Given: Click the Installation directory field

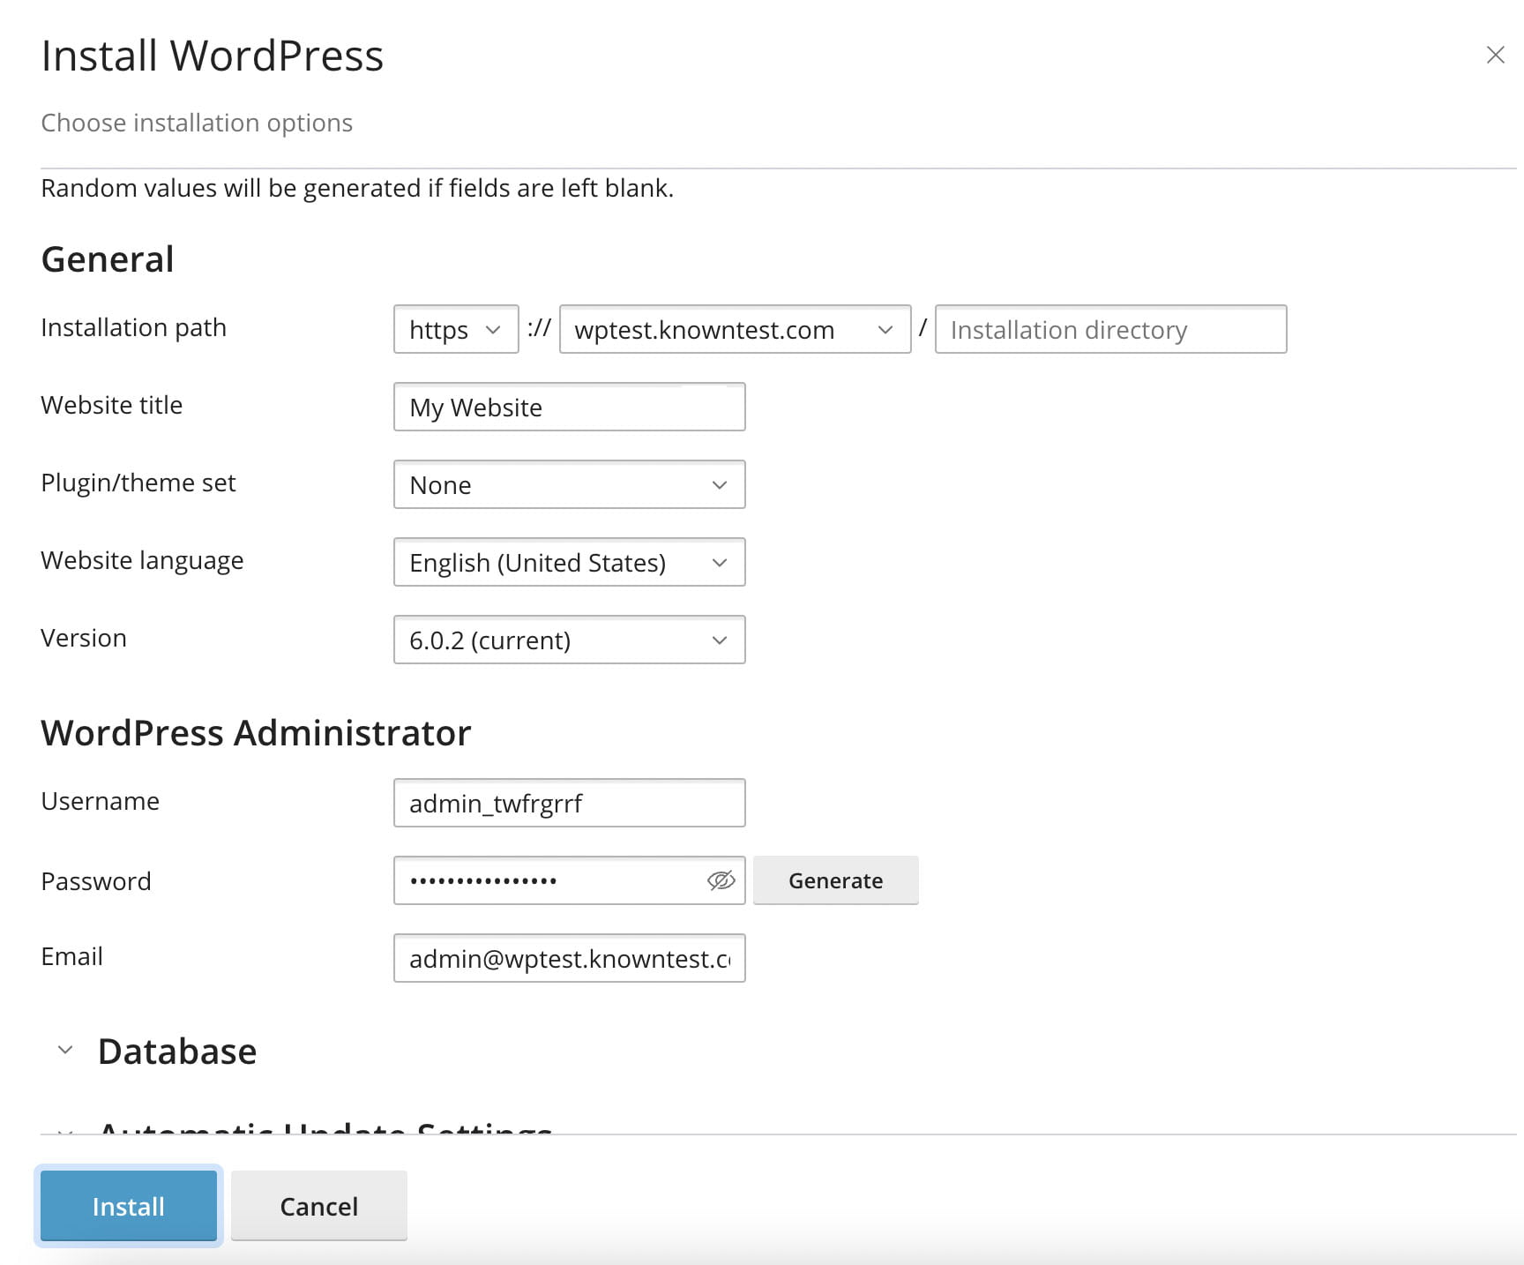Looking at the screenshot, I should point(1110,330).
